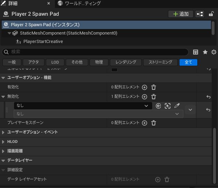Select the レンダリング filter button
This screenshot has width=218, height=188.
pyautogui.click(x=126, y=62)
